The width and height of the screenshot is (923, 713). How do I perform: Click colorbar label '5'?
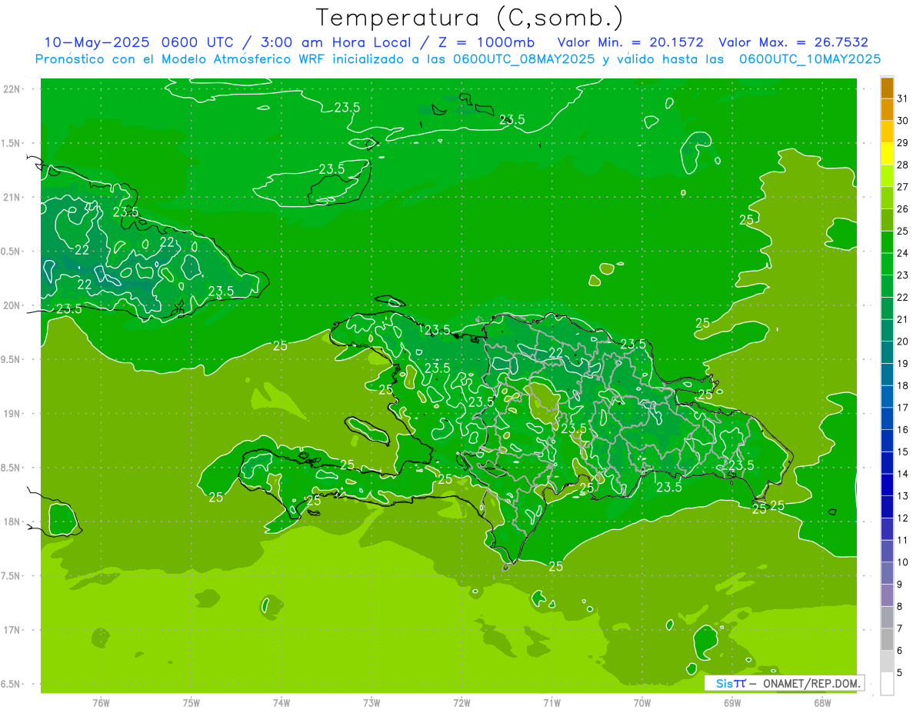tap(900, 673)
